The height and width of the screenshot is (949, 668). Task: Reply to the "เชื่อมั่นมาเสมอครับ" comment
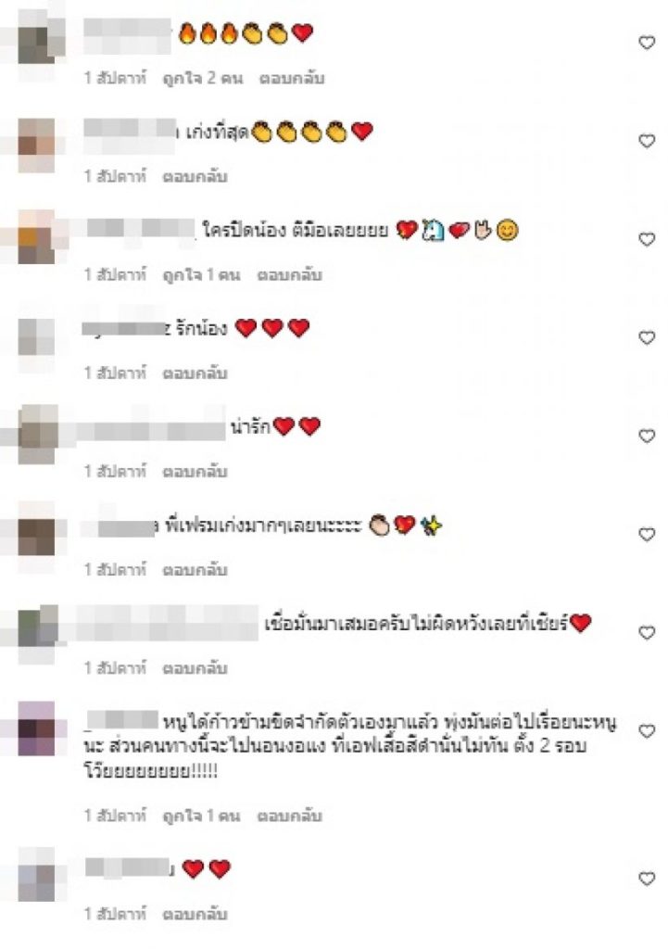point(195,668)
